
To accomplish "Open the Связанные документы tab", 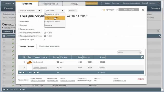I will (49, 46).
